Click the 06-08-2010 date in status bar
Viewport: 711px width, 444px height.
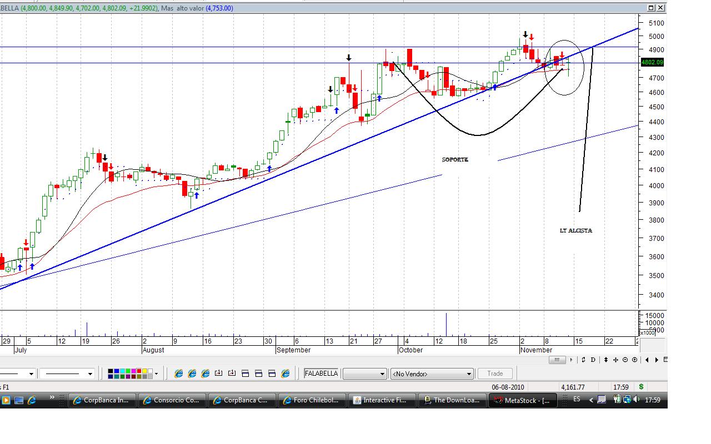pos(508,387)
